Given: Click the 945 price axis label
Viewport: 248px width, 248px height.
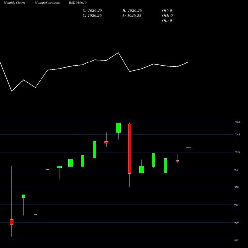Looking at the screenshot, I should pyautogui.click(x=237, y=205).
